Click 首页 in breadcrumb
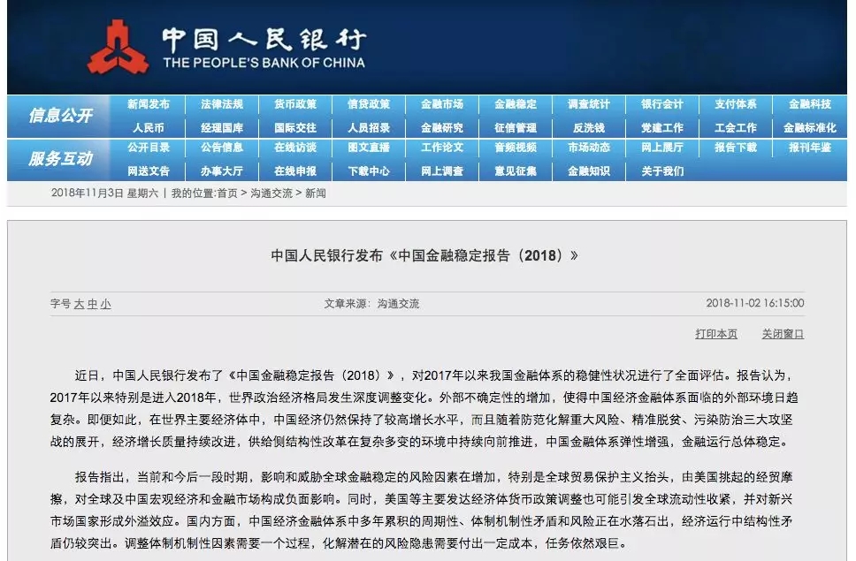Screen dimensions: 856x561 point(227,193)
